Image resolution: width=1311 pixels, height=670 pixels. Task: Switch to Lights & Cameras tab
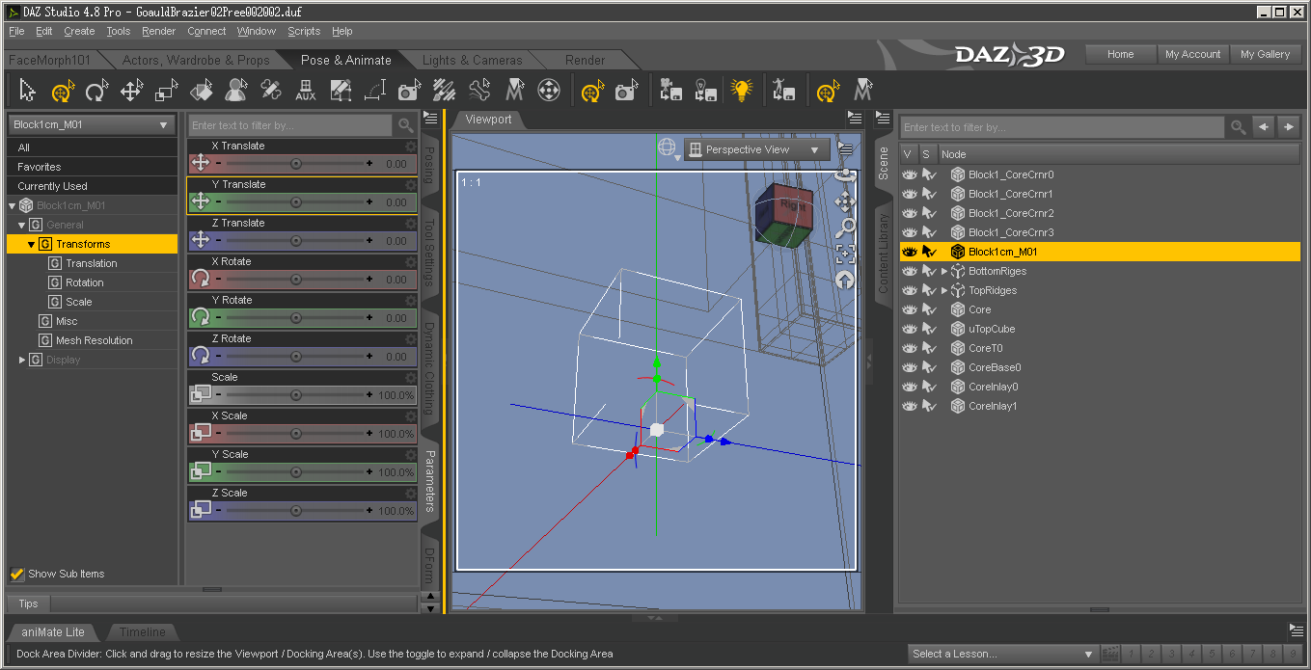click(x=472, y=60)
